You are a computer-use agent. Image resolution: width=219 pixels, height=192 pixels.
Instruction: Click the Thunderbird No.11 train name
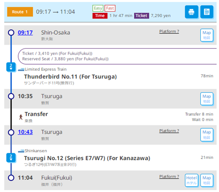click(x=70, y=77)
